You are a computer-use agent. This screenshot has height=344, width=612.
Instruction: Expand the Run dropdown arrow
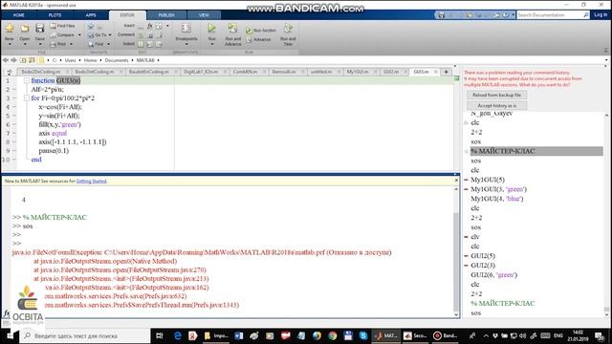click(x=211, y=44)
